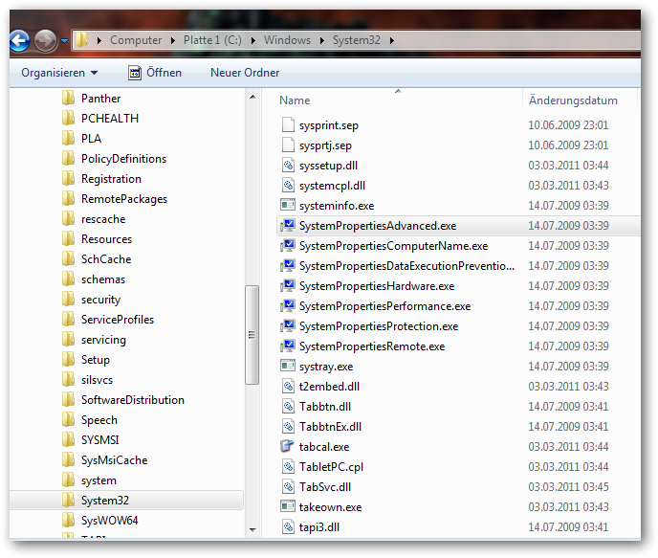Screen dimensions: 658x558
Task: Select Windows in the address breadcrumb
Action: click(288, 40)
